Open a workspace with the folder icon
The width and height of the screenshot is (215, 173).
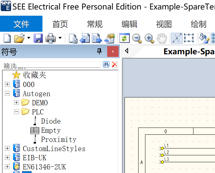(19, 38)
